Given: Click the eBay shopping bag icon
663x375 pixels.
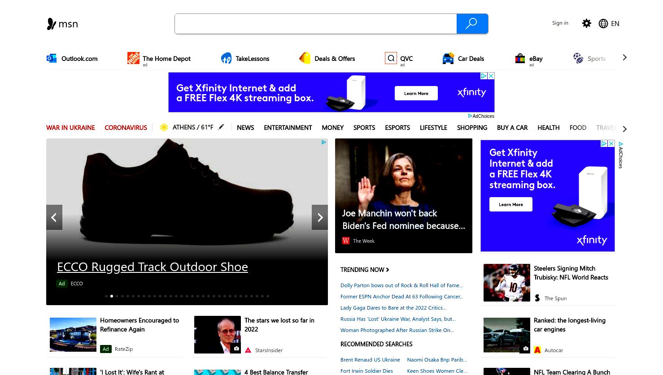Looking at the screenshot, I should [520, 58].
